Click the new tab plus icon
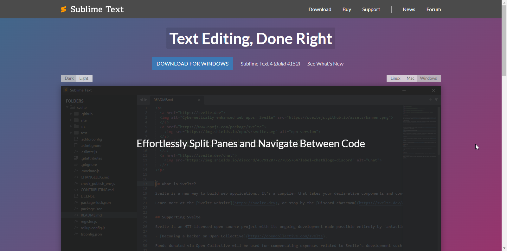This screenshot has height=251, width=507. pyautogui.click(x=430, y=100)
